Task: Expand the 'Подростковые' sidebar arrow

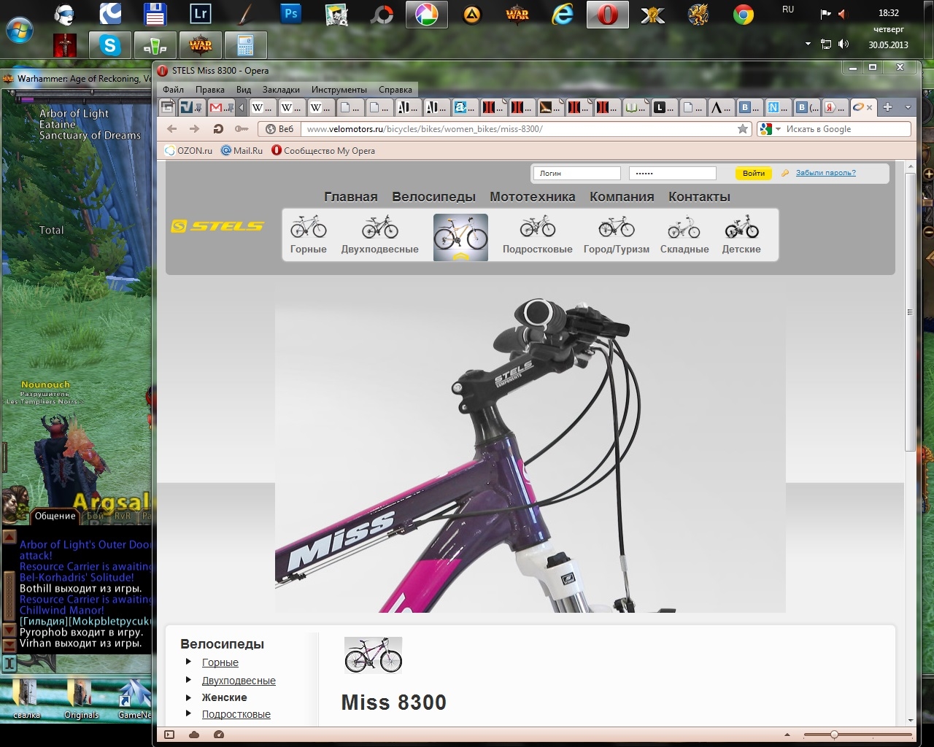Action: [188, 713]
